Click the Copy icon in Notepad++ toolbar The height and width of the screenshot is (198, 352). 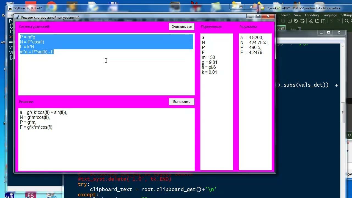coord(317,21)
